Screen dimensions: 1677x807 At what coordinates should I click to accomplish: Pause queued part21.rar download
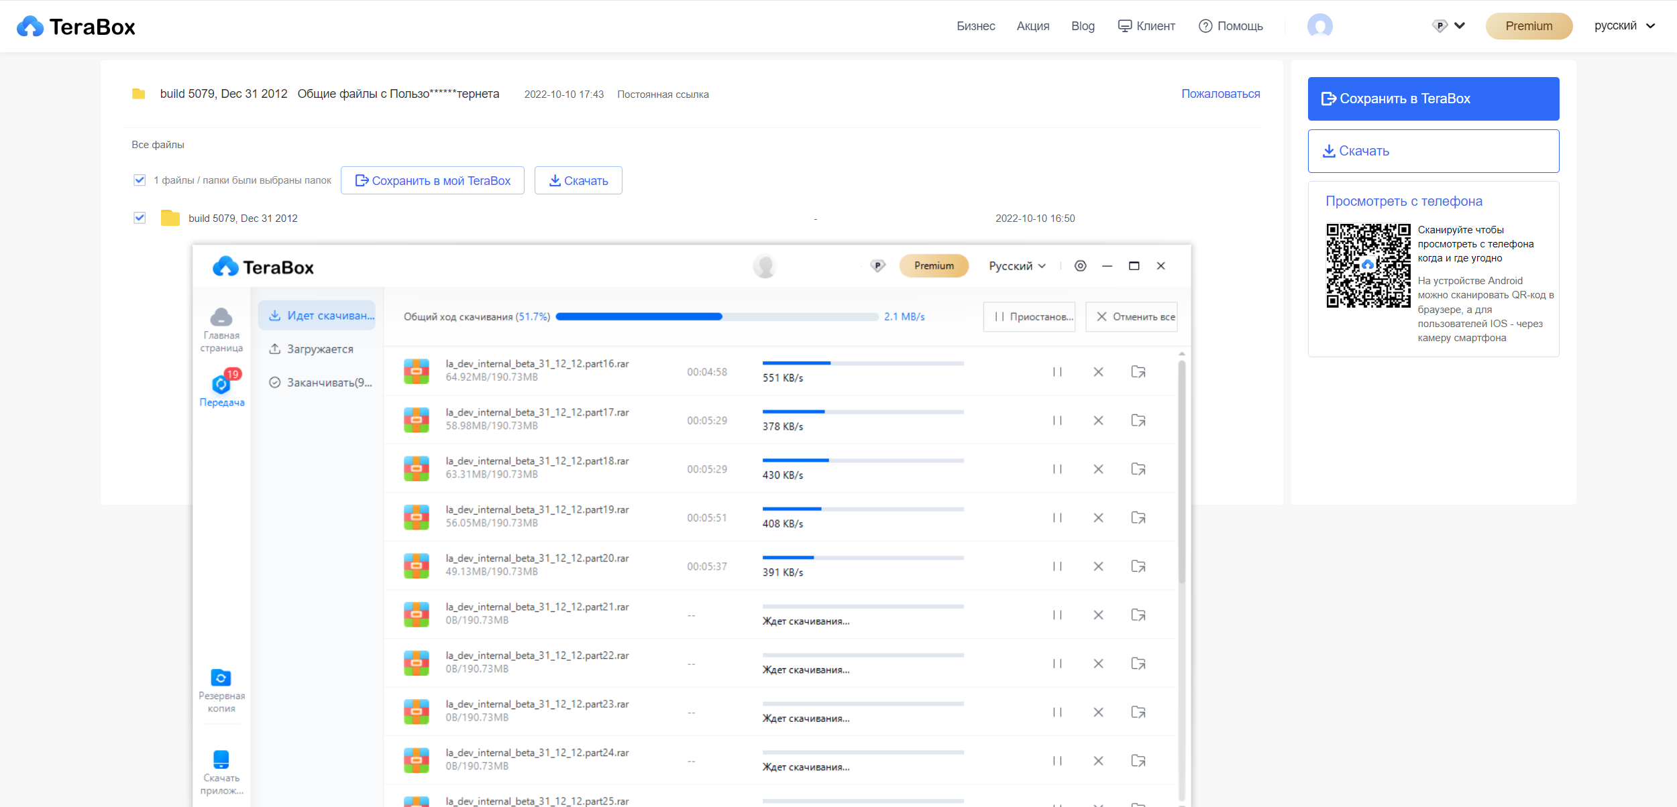(1057, 615)
